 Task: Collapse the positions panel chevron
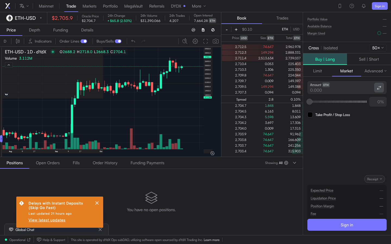click(295, 163)
